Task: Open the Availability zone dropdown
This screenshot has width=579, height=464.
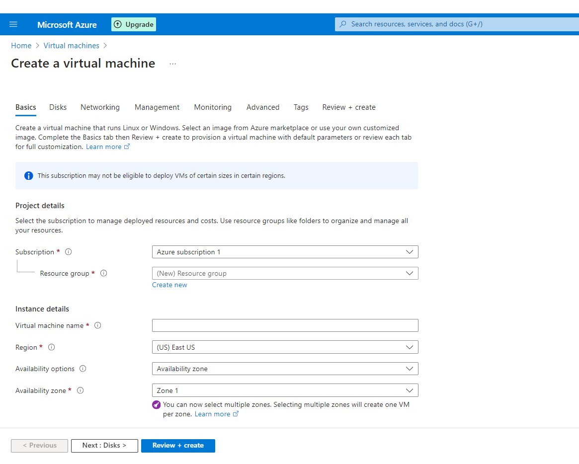Action: click(x=285, y=390)
